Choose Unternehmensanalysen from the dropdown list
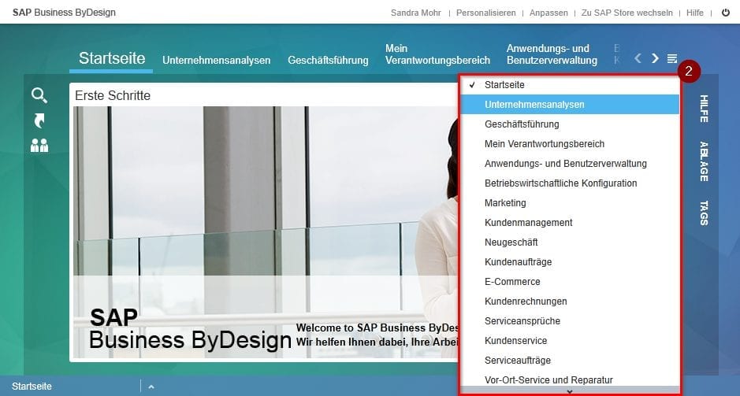740x396 pixels. (570, 105)
